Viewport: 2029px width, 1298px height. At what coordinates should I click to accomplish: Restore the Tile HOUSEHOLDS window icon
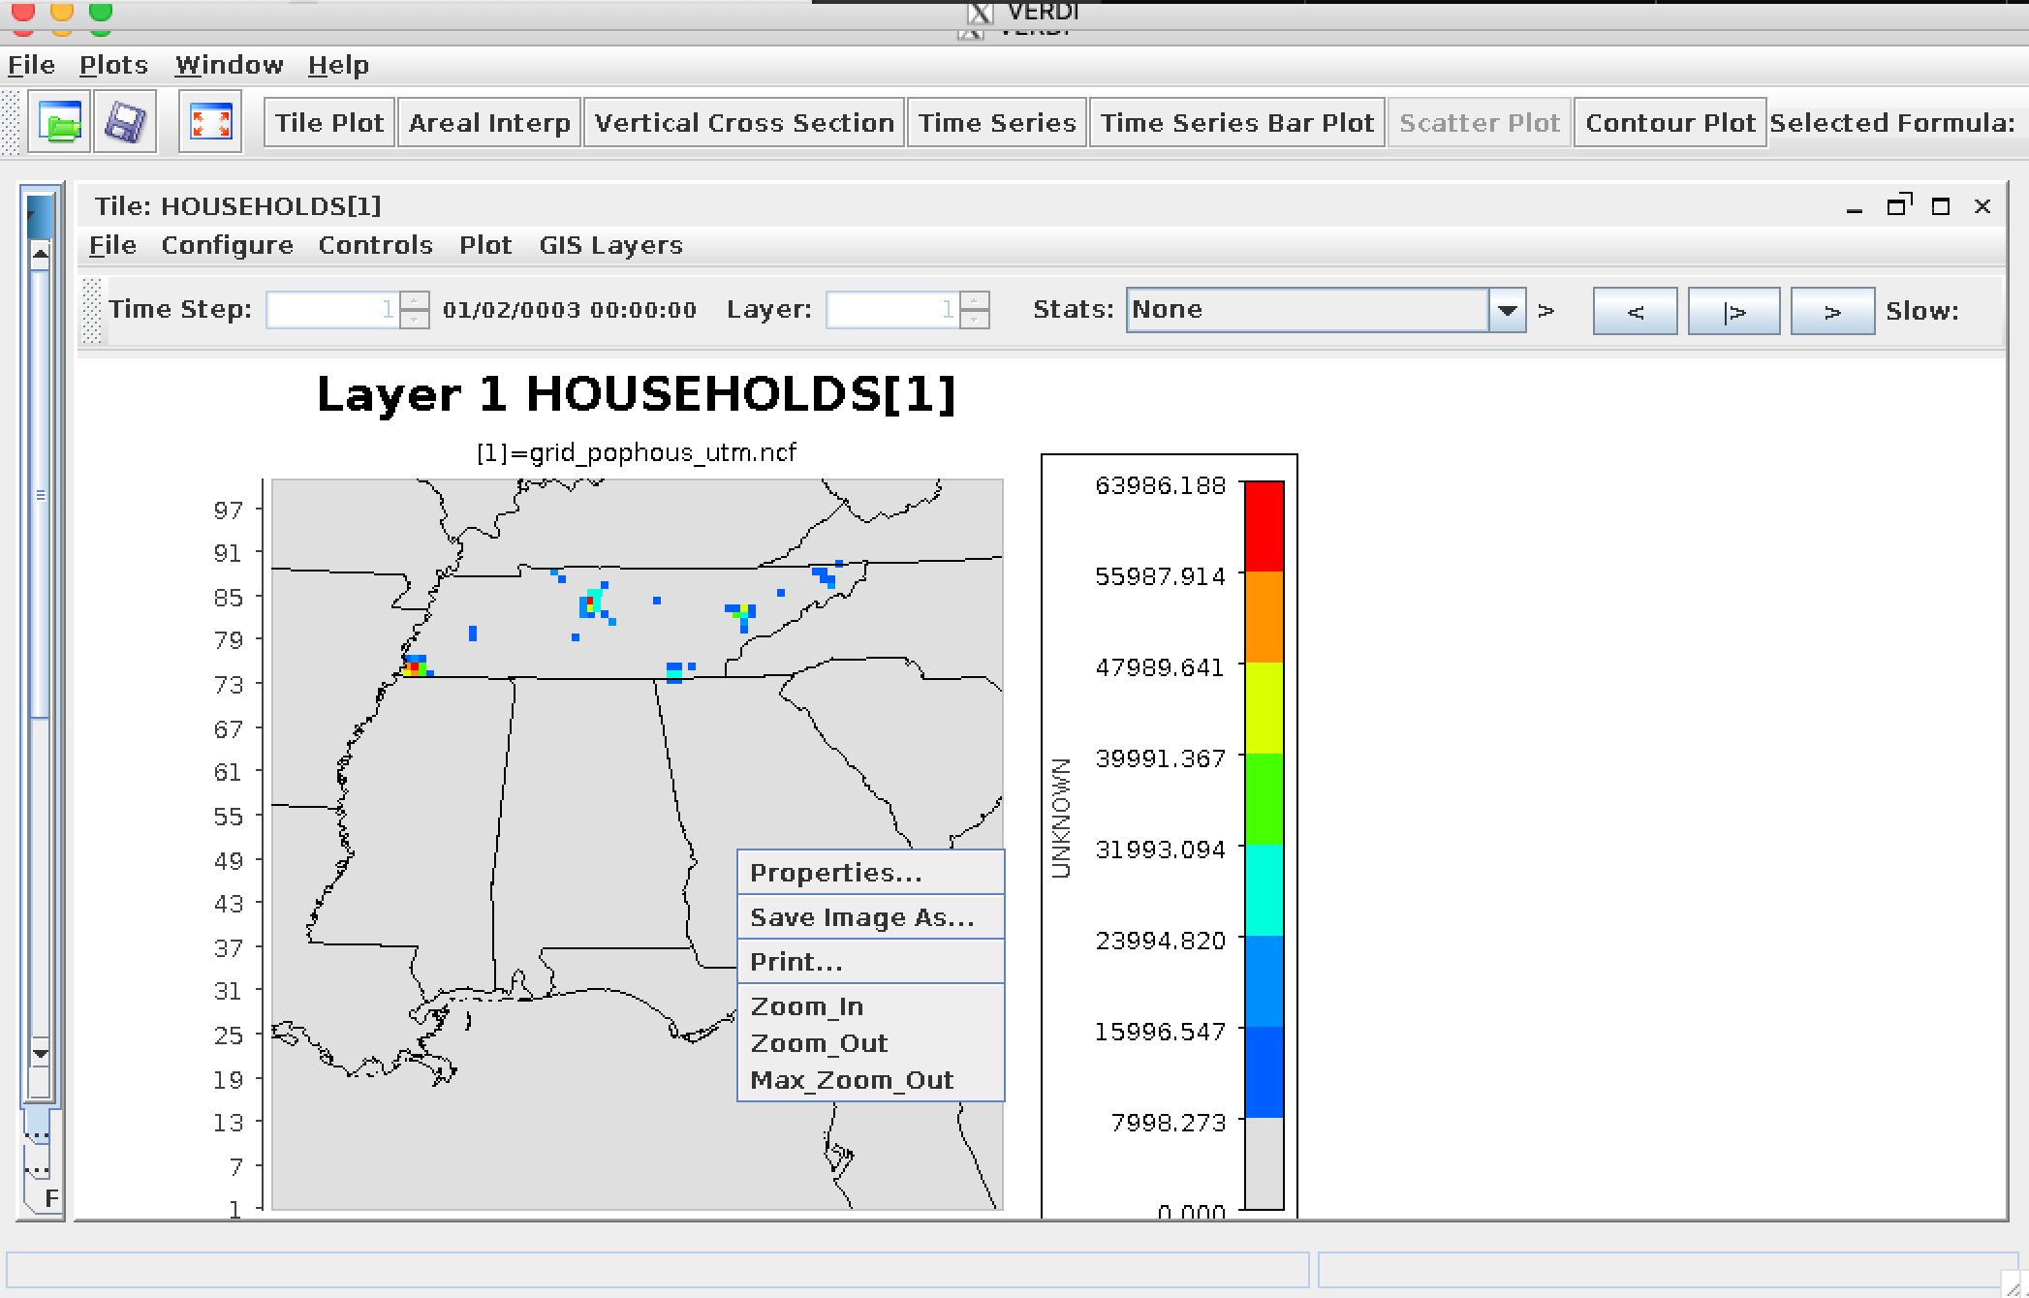tap(1897, 205)
